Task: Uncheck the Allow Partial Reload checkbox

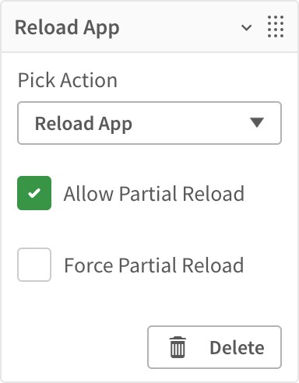Action: (x=34, y=193)
